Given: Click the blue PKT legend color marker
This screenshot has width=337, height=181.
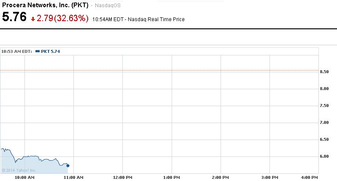Looking at the screenshot, I should pyautogui.click(x=38, y=52).
